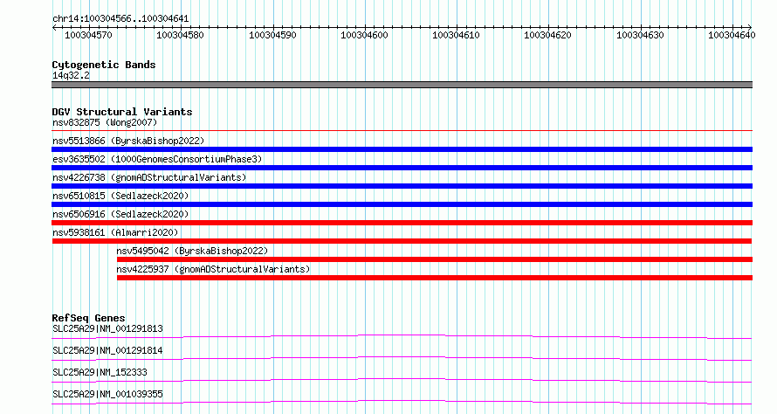Click the blue bar for nsv4226738
Viewport: 777px width, 414px height.
click(x=402, y=186)
